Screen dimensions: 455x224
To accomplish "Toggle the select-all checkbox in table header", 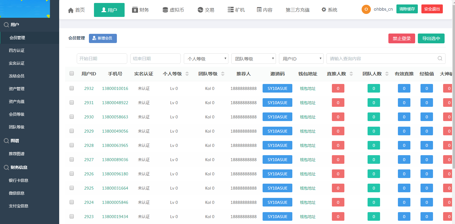I will pos(72,74).
